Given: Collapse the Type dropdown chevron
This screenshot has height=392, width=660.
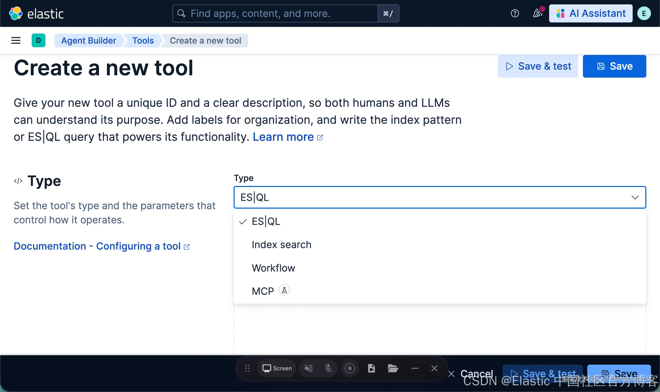Looking at the screenshot, I should (x=635, y=197).
